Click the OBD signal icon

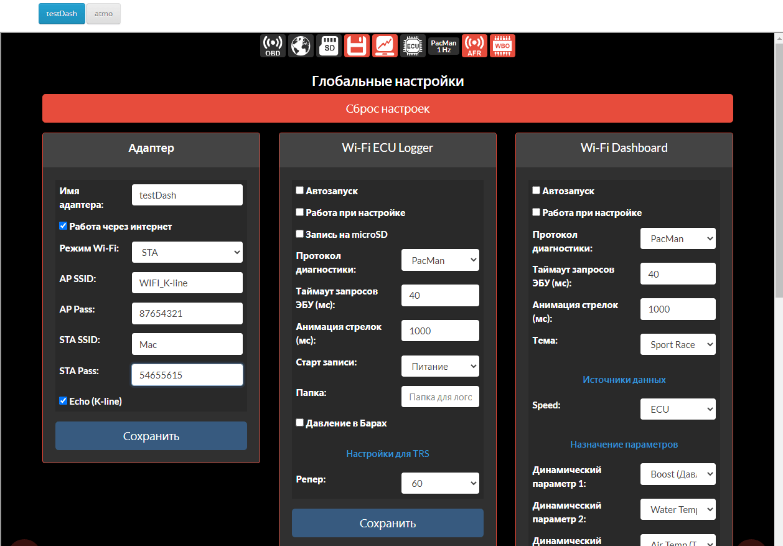273,46
